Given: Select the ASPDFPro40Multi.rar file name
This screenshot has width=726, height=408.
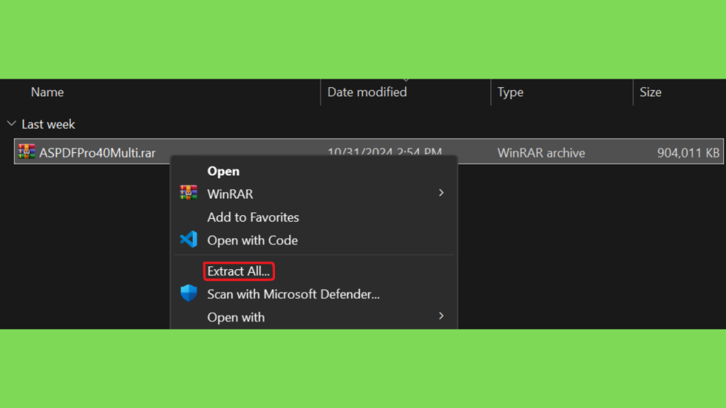Looking at the screenshot, I should (97, 153).
